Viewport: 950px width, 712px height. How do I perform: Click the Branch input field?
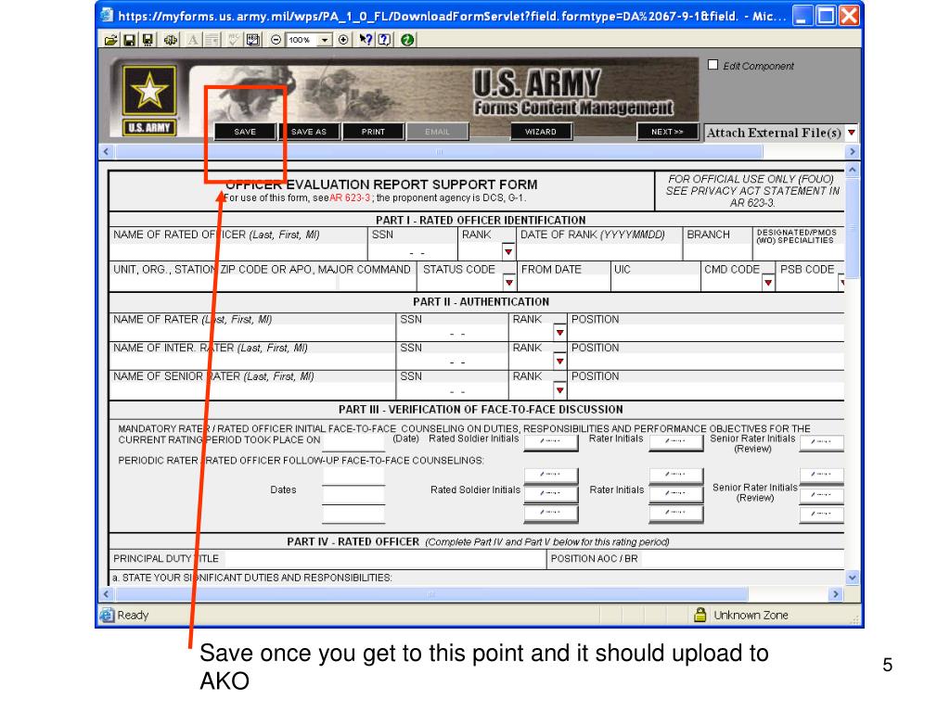pos(717,251)
